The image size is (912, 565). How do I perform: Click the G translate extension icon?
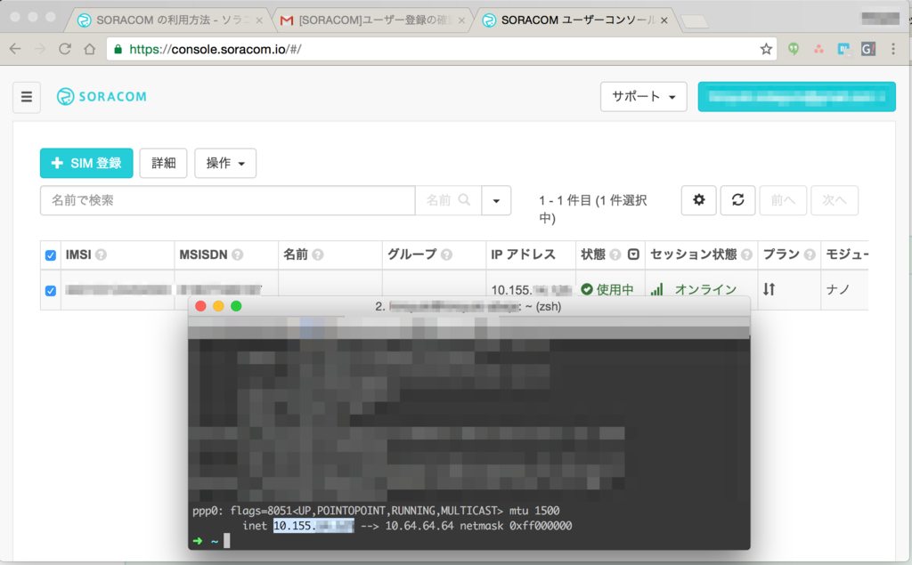click(868, 50)
